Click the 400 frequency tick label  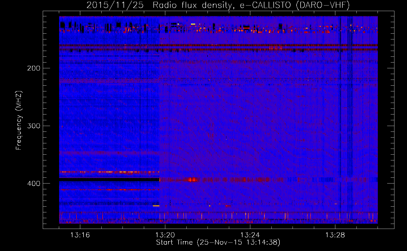(34, 183)
